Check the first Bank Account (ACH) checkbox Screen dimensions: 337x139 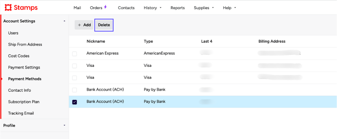(74, 90)
